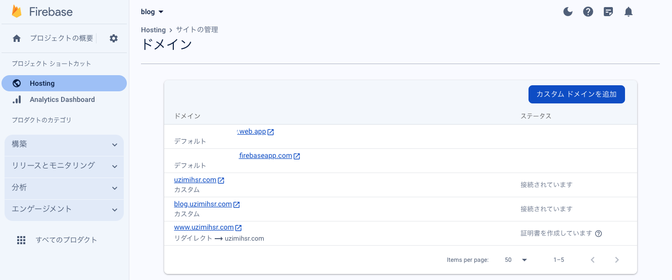Click the ドメイン page title
The width and height of the screenshot is (672, 280).
point(167,44)
